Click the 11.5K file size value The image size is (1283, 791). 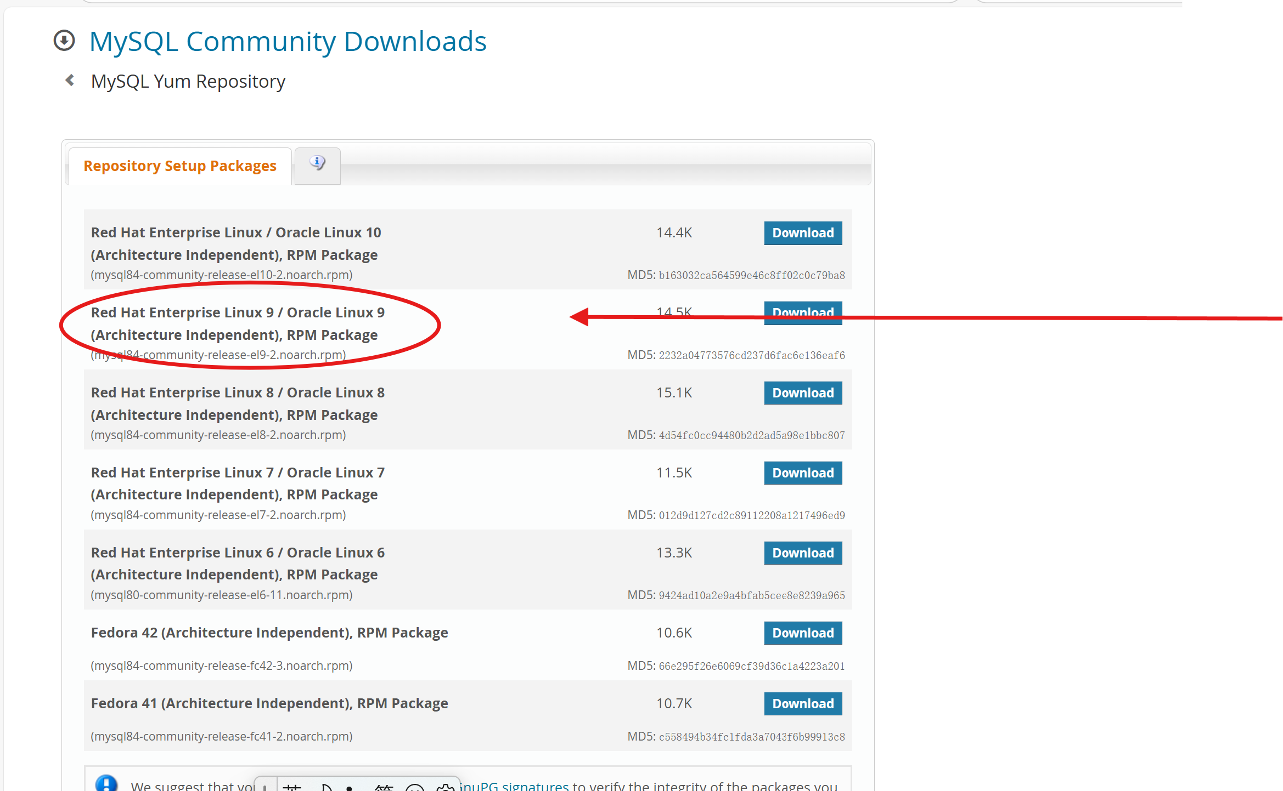[674, 473]
